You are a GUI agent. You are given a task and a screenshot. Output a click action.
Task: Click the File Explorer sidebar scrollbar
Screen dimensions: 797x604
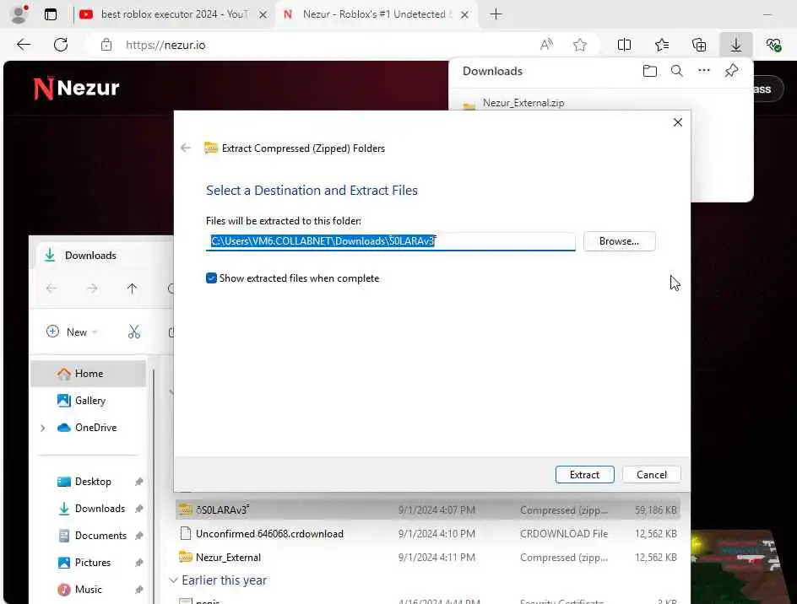(x=153, y=485)
